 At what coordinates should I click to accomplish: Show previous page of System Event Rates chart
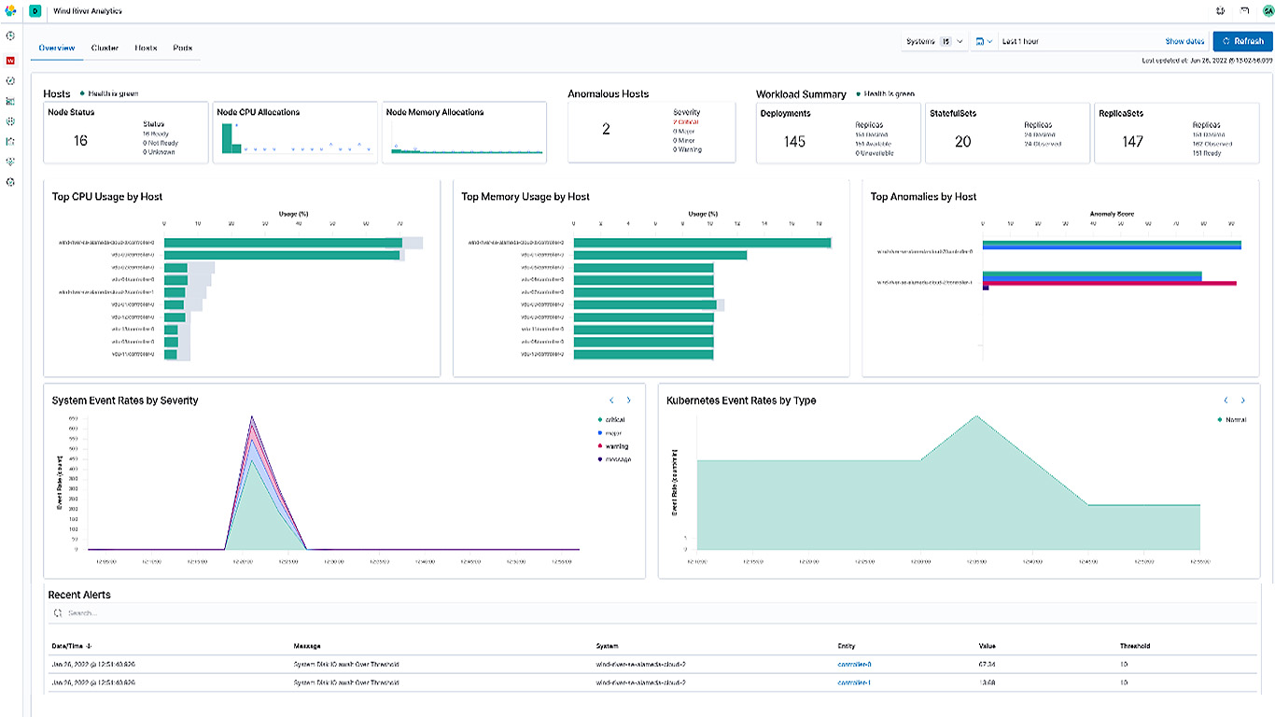coord(611,401)
